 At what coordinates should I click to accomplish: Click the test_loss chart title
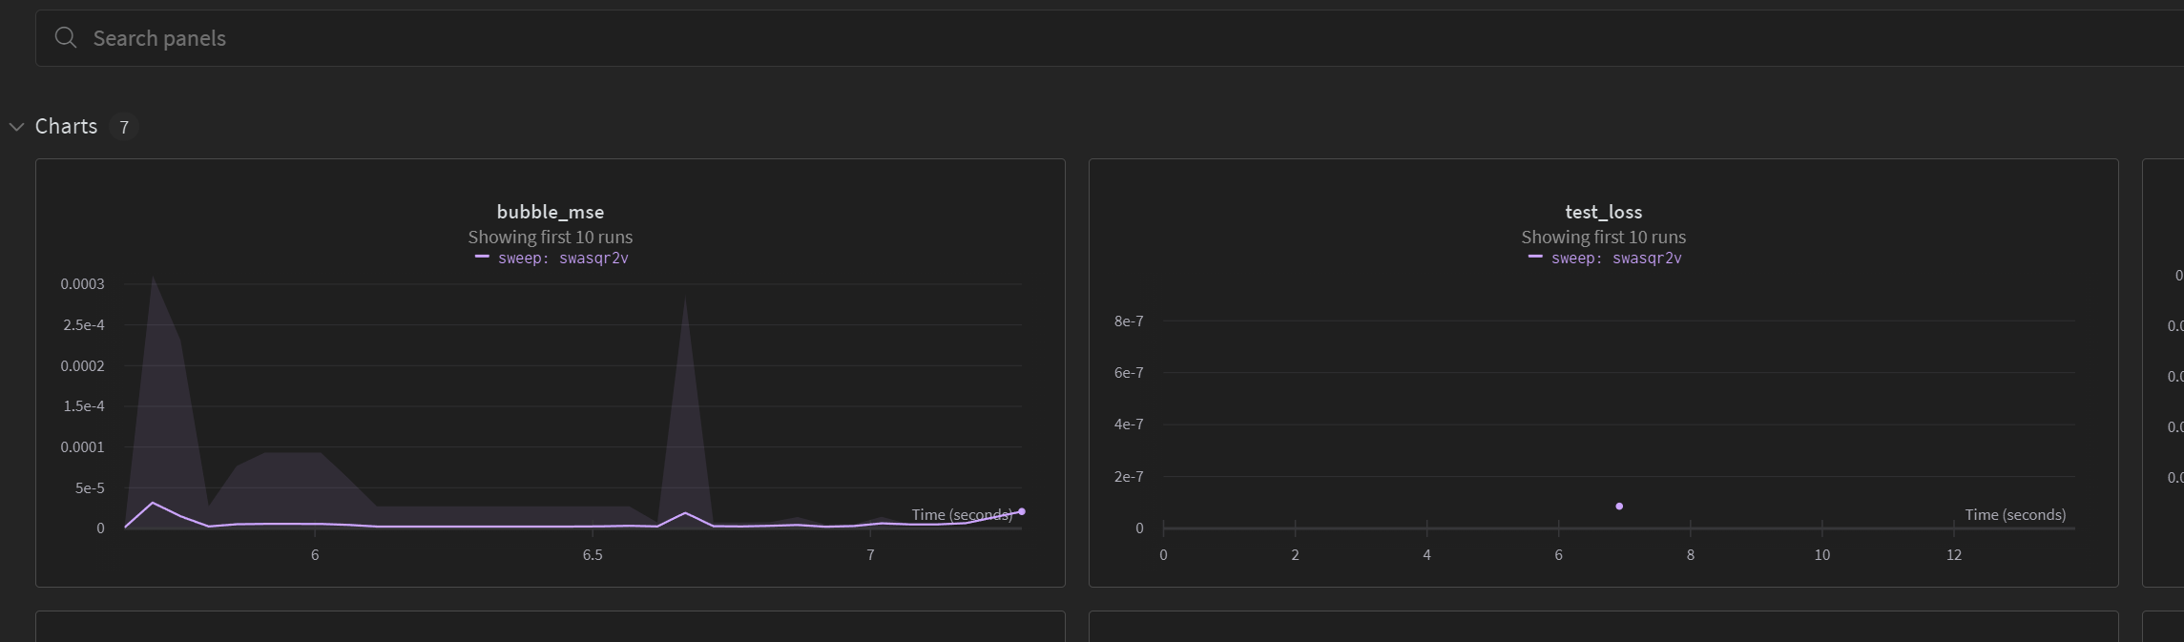click(1604, 212)
